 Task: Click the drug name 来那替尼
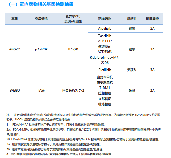105,99
